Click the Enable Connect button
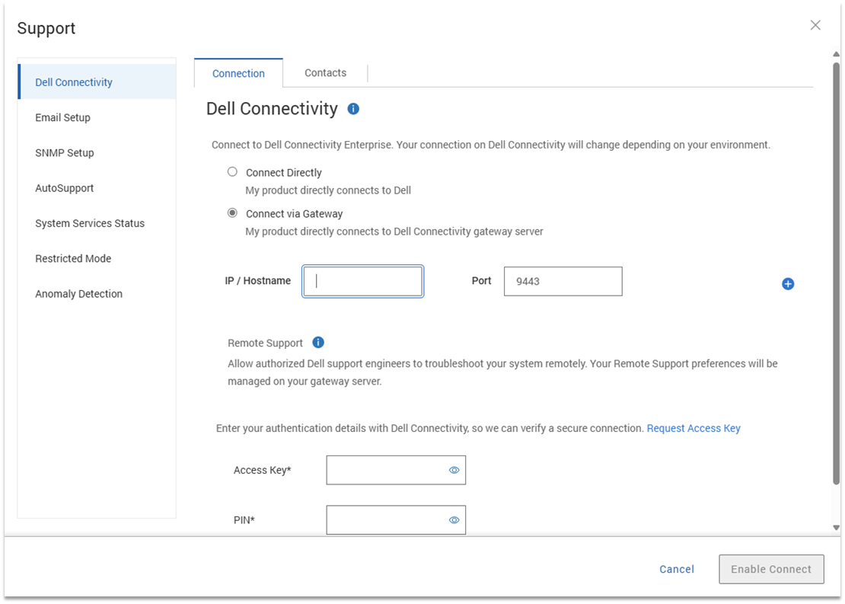This screenshot has height=604, width=845. pyautogui.click(x=771, y=569)
